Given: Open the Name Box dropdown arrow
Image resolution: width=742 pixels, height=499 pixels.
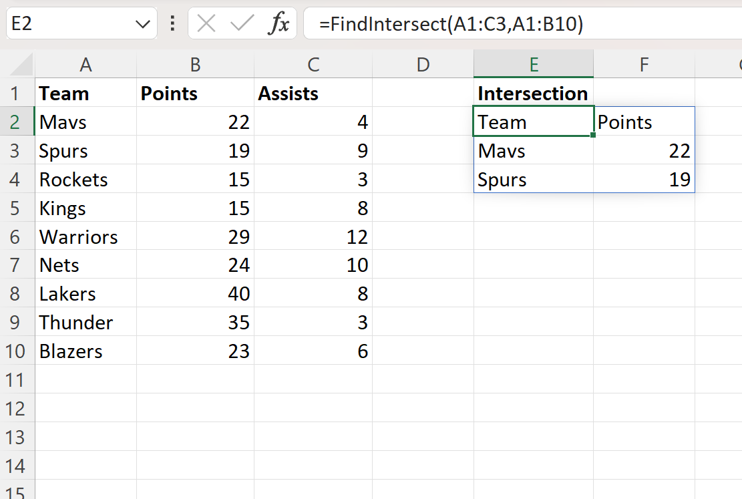Looking at the screenshot, I should pyautogui.click(x=142, y=23).
